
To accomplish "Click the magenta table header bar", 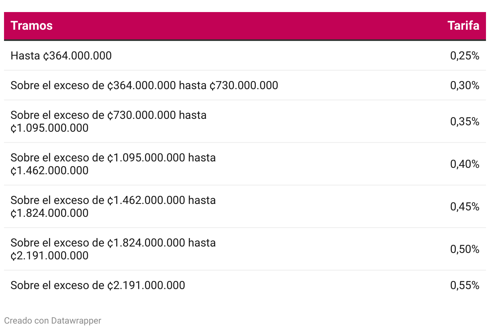I will (x=245, y=26).
